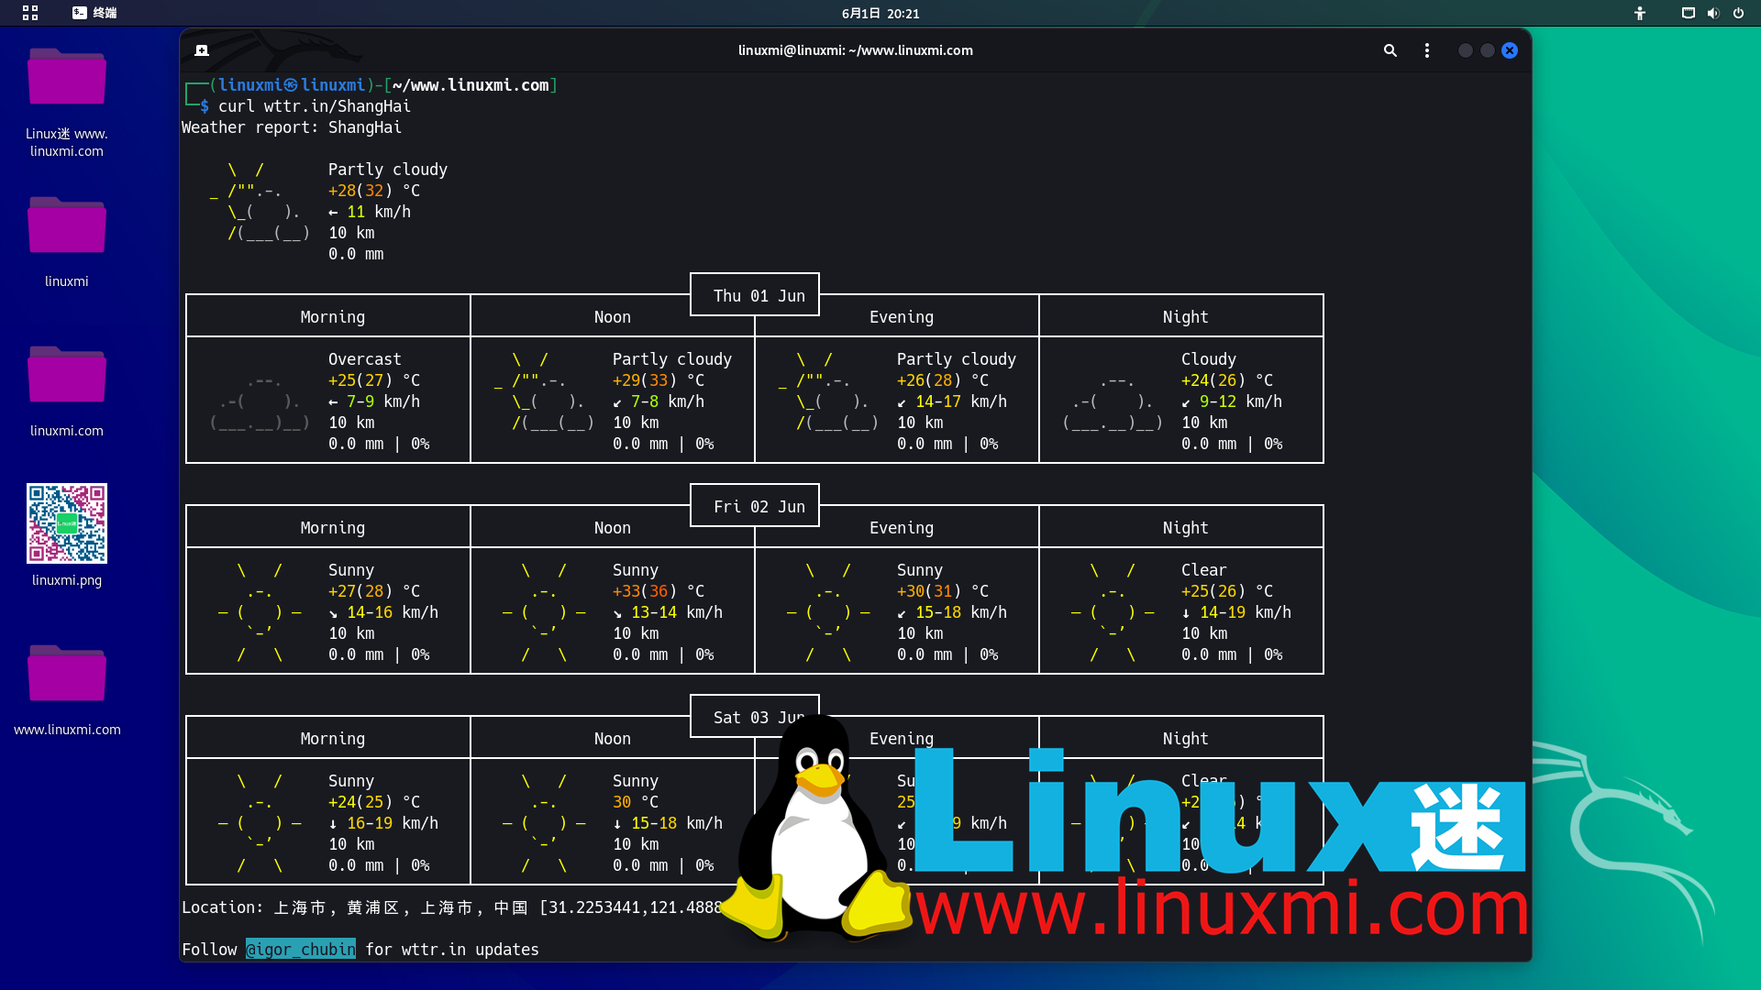Close the terminal window with blue X

point(1510,50)
